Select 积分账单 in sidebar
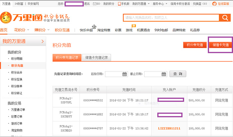The image size is (233, 137). (17, 86)
